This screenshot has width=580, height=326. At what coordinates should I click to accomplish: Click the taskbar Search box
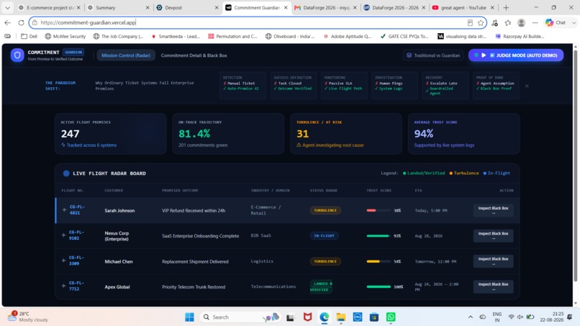[240, 317]
